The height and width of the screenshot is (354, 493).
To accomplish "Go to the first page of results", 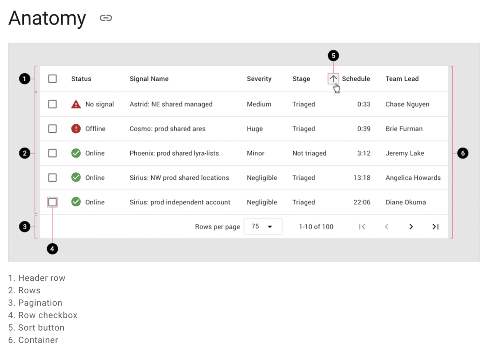I will tap(362, 226).
